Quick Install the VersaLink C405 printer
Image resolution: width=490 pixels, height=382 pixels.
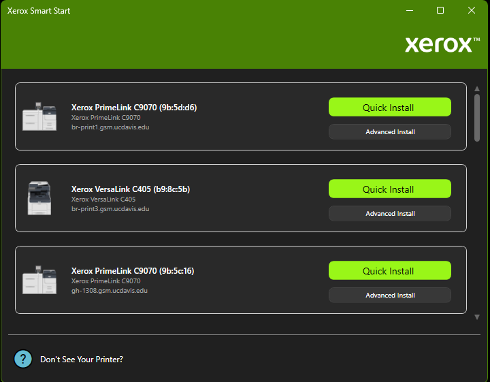389,189
